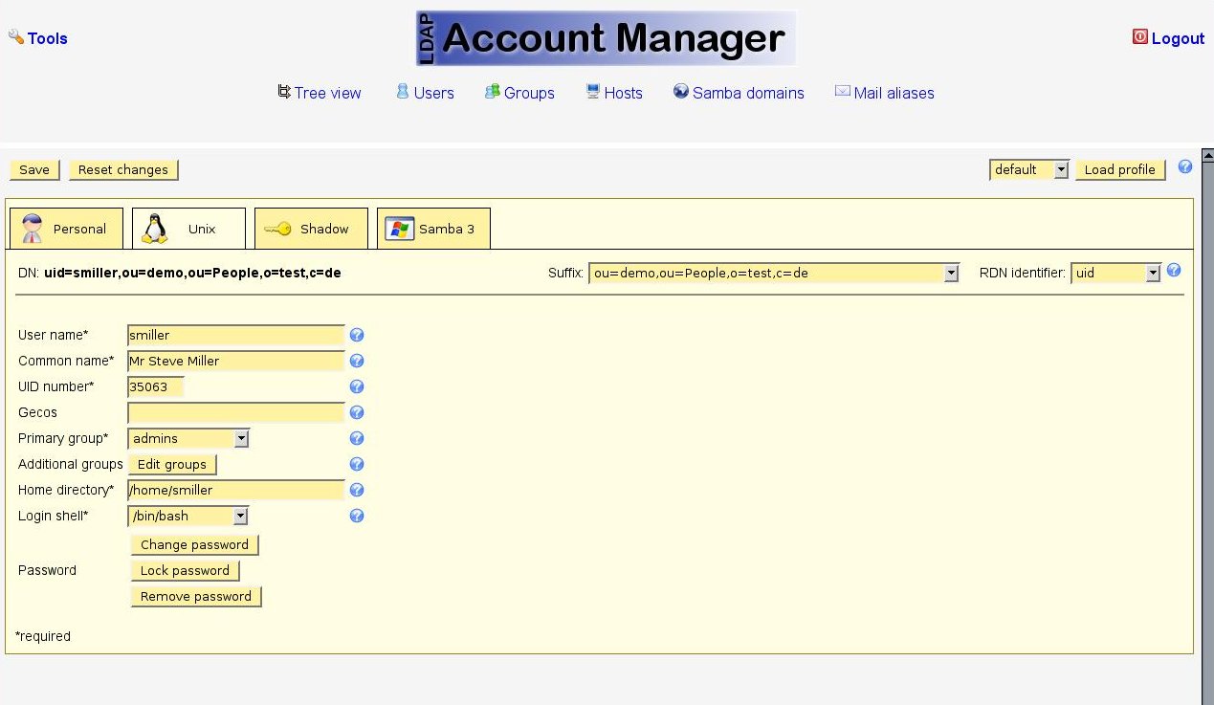1214x705 pixels.
Task: Choose a profile from the default dropdown
Action: pyautogui.click(x=1028, y=169)
